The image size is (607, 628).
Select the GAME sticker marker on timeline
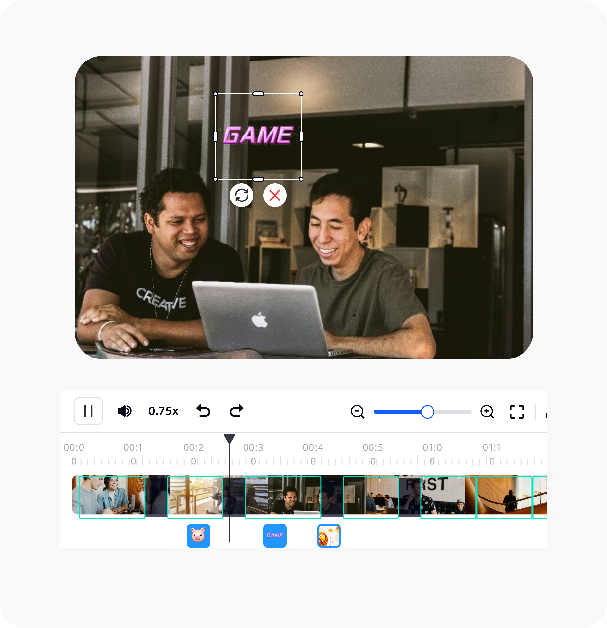pyautogui.click(x=275, y=536)
